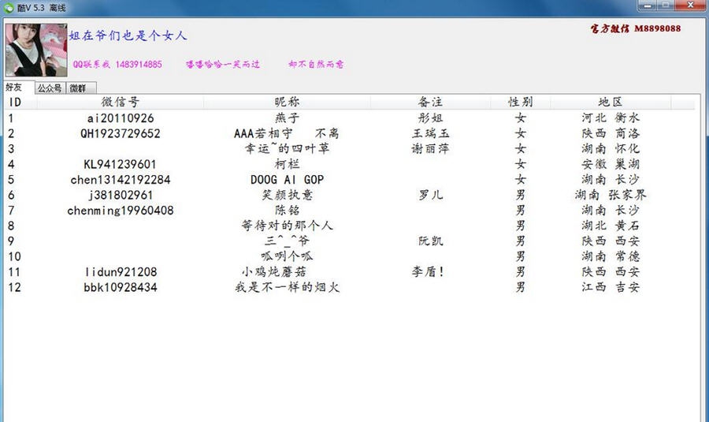Click the nickname 等待对的那个人

287,226
